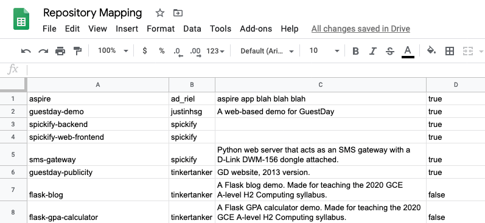Click the Format as currency $ button
The image size is (485, 223).
144,50
